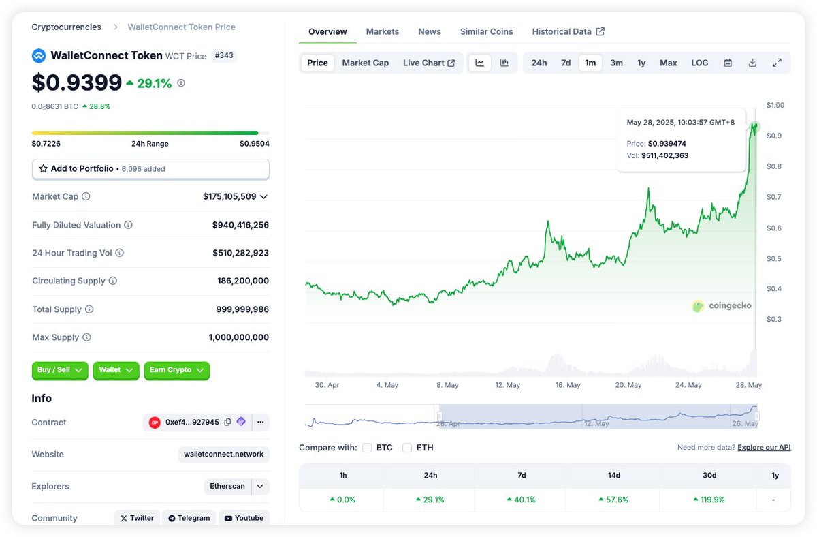Set chart range to 24h
The height and width of the screenshot is (537, 817).
pos(539,63)
